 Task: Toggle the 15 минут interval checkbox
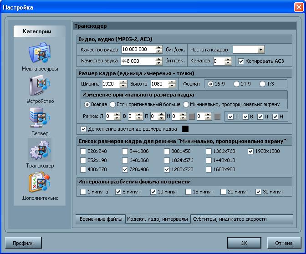click(188, 192)
